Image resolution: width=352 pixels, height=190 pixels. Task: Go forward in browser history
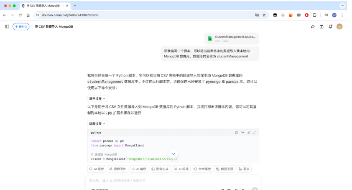coord(12,15)
